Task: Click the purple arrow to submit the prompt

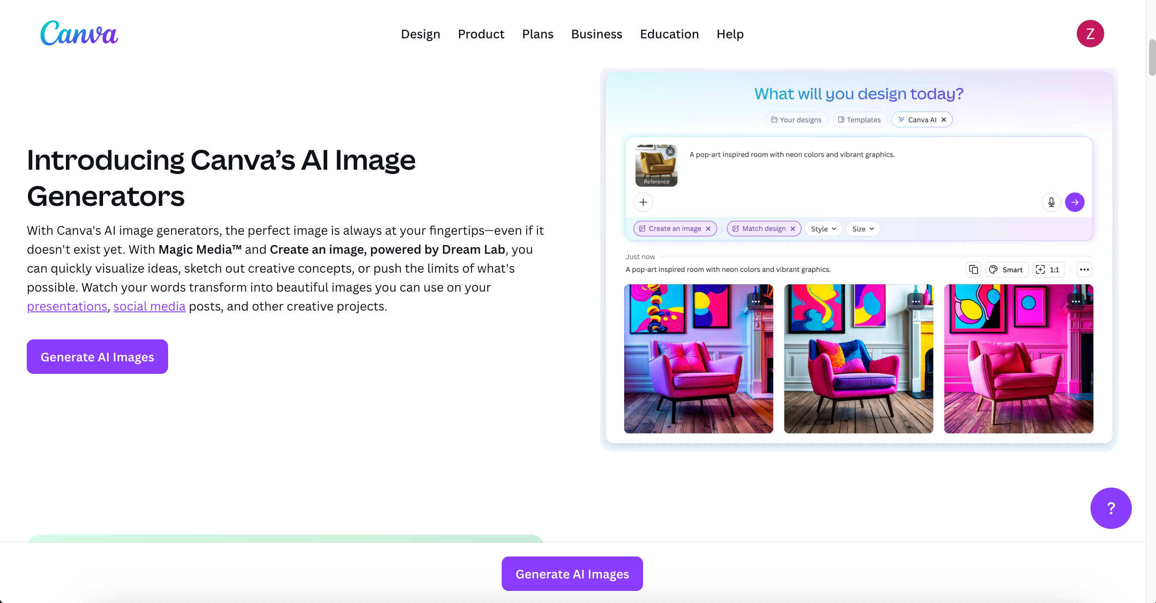Action: [1075, 202]
